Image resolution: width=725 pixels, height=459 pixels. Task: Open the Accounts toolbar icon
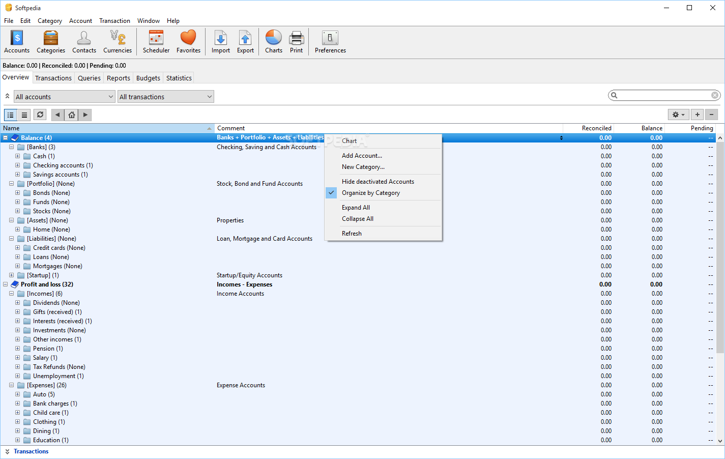(17, 42)
